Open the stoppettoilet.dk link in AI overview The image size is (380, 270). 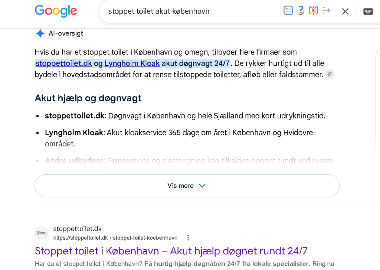(x=64, y=63)
